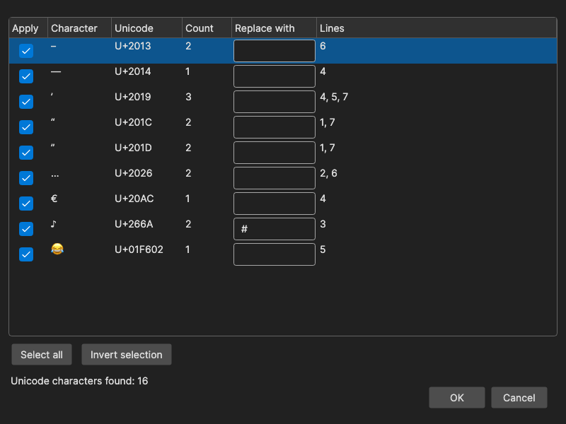Click the Select all button

coord(42,355)
